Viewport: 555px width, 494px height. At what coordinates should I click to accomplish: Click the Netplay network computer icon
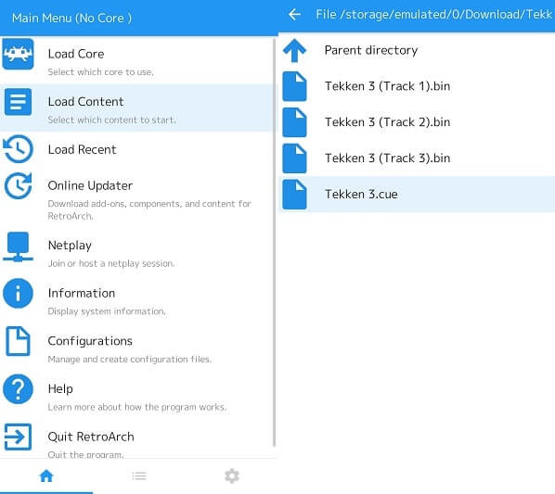tap(18, 247)
